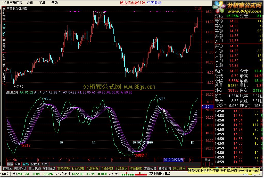This screenshot has width=264, height=178.
Task: Open the 日线 period selector
Action: coord(208,160)
